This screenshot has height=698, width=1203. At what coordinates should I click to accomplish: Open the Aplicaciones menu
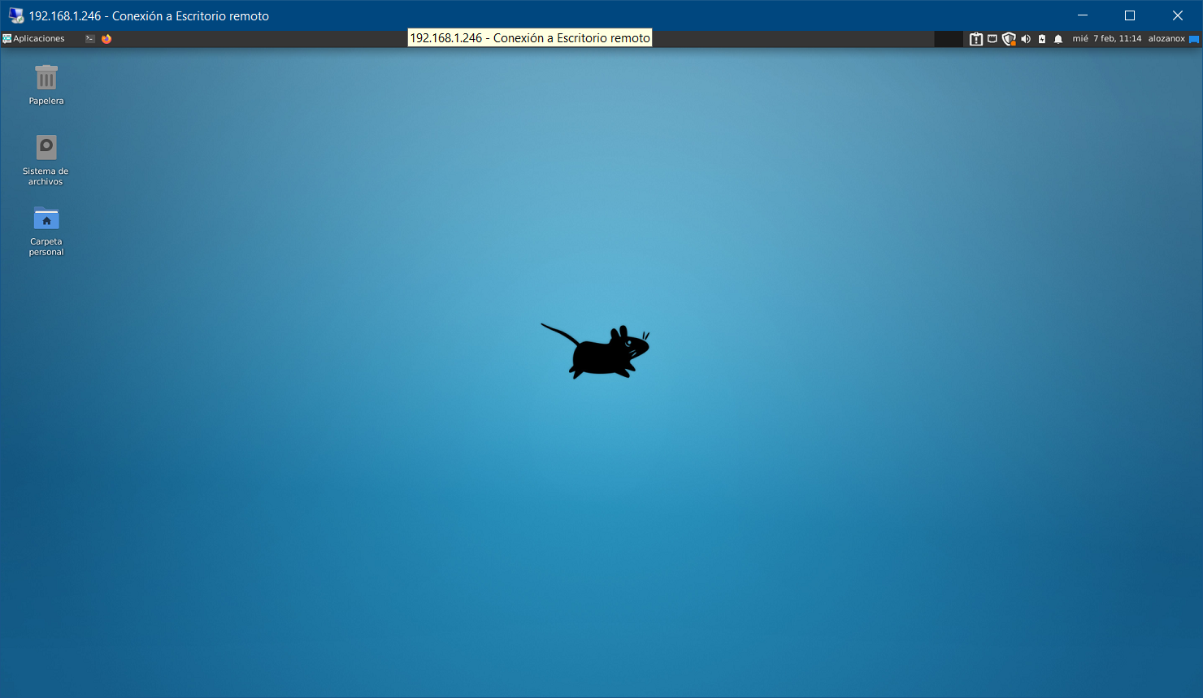pos(33,38)
